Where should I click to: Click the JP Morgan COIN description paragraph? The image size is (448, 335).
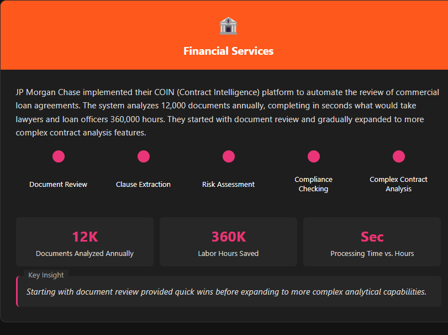click(228, 112)
